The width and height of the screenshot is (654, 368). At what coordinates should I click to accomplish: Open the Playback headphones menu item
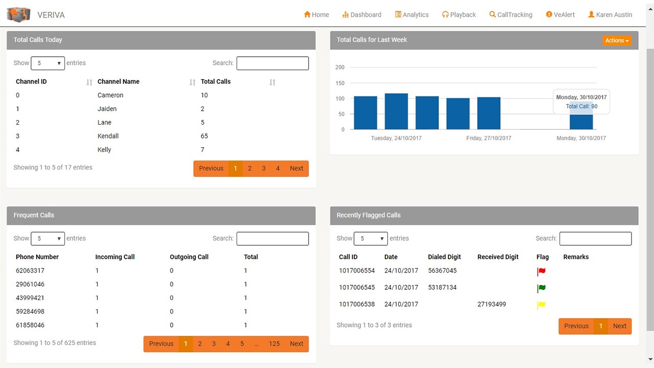pyautogui.click(x=459, y=15)
